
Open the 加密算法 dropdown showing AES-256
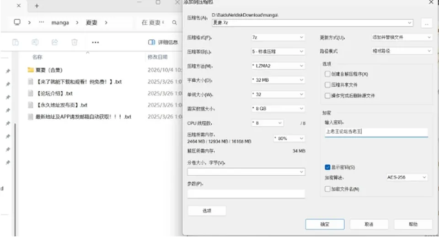click(x=407, y=177)
